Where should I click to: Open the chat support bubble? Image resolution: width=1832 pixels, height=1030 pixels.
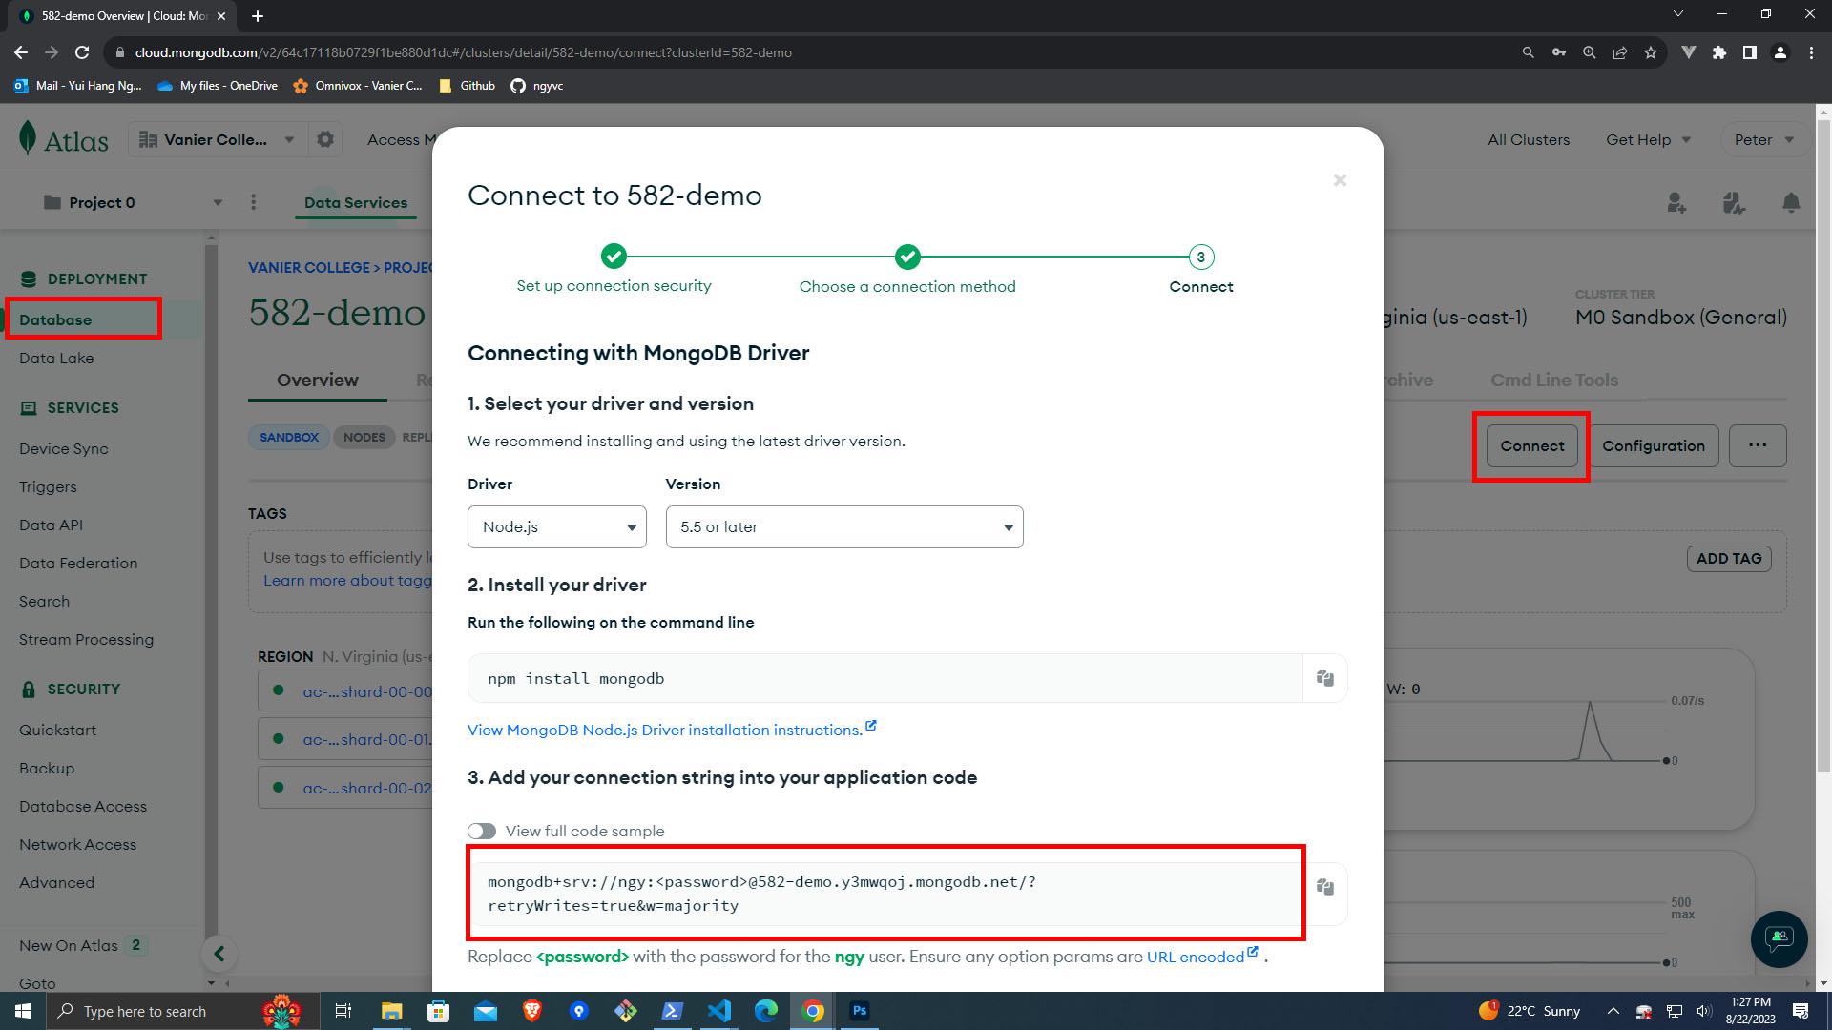tap(1779, 938)
